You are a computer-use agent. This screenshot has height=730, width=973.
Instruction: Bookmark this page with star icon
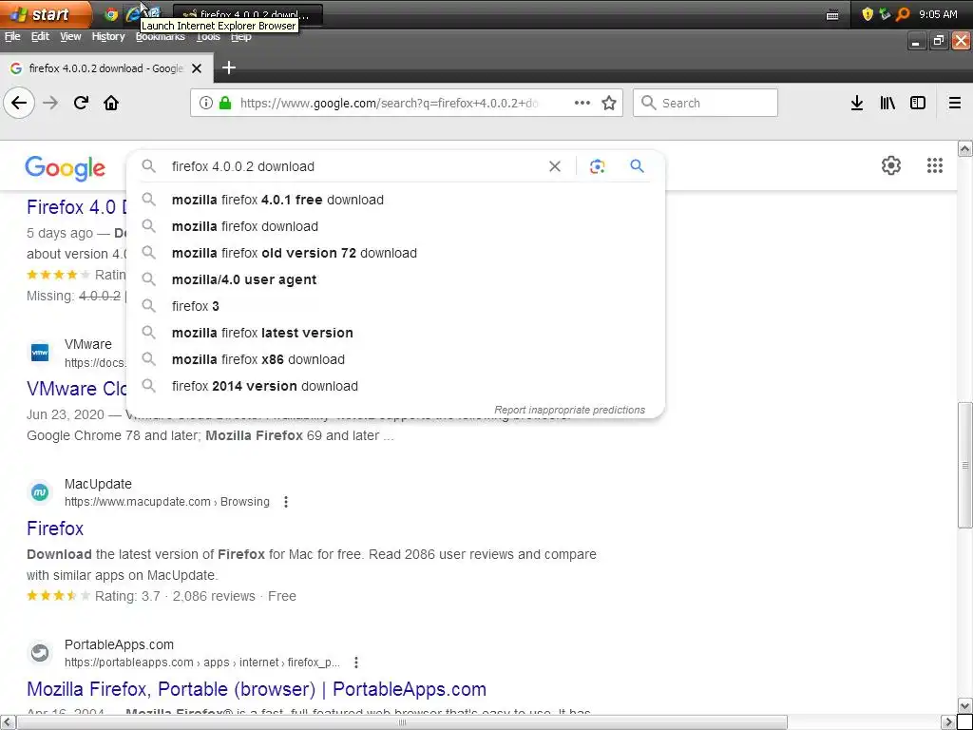click(x=609, y=103)
